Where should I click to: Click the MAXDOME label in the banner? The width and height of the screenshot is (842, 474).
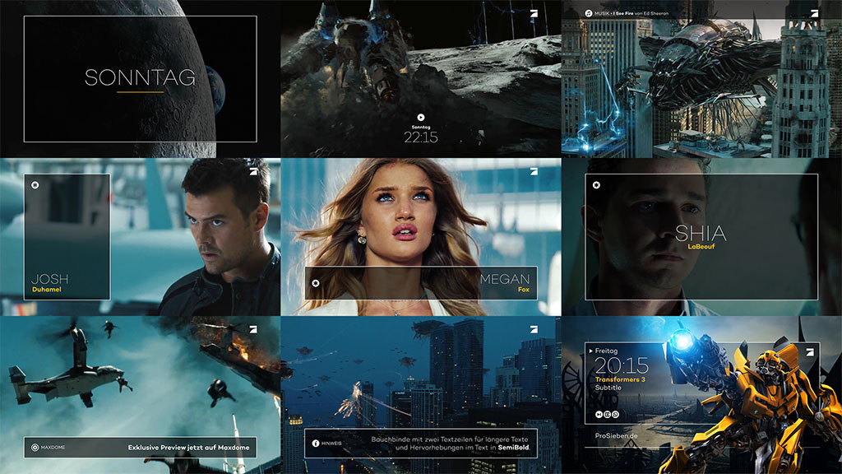pyautogui.click(x=53, y=448)
